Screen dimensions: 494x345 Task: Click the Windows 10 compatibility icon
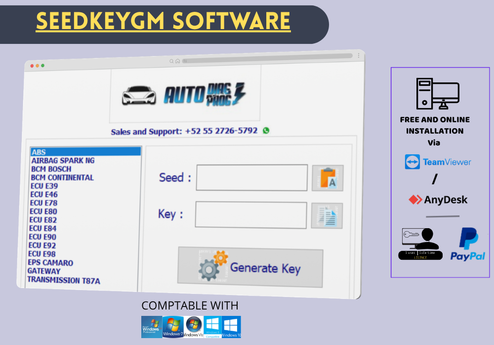231,327
